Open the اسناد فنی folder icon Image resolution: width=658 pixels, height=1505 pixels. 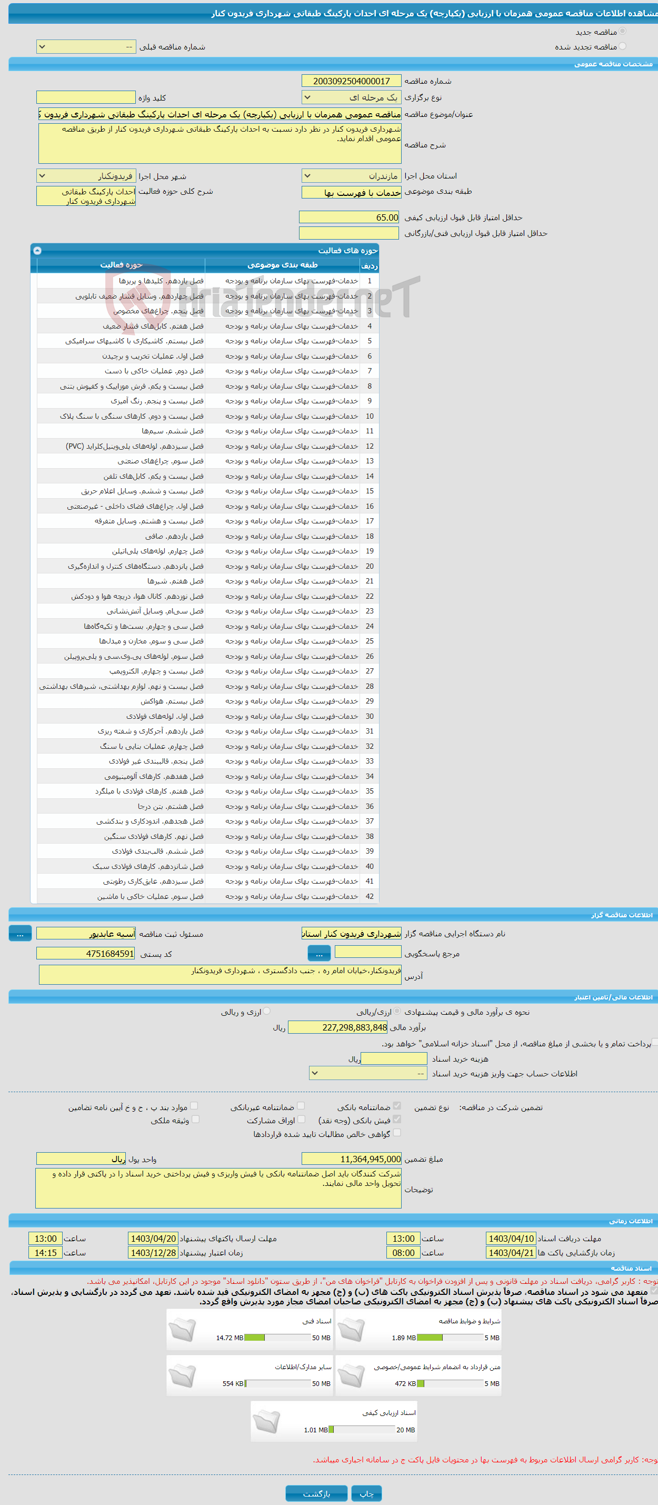click(182, 1330)
